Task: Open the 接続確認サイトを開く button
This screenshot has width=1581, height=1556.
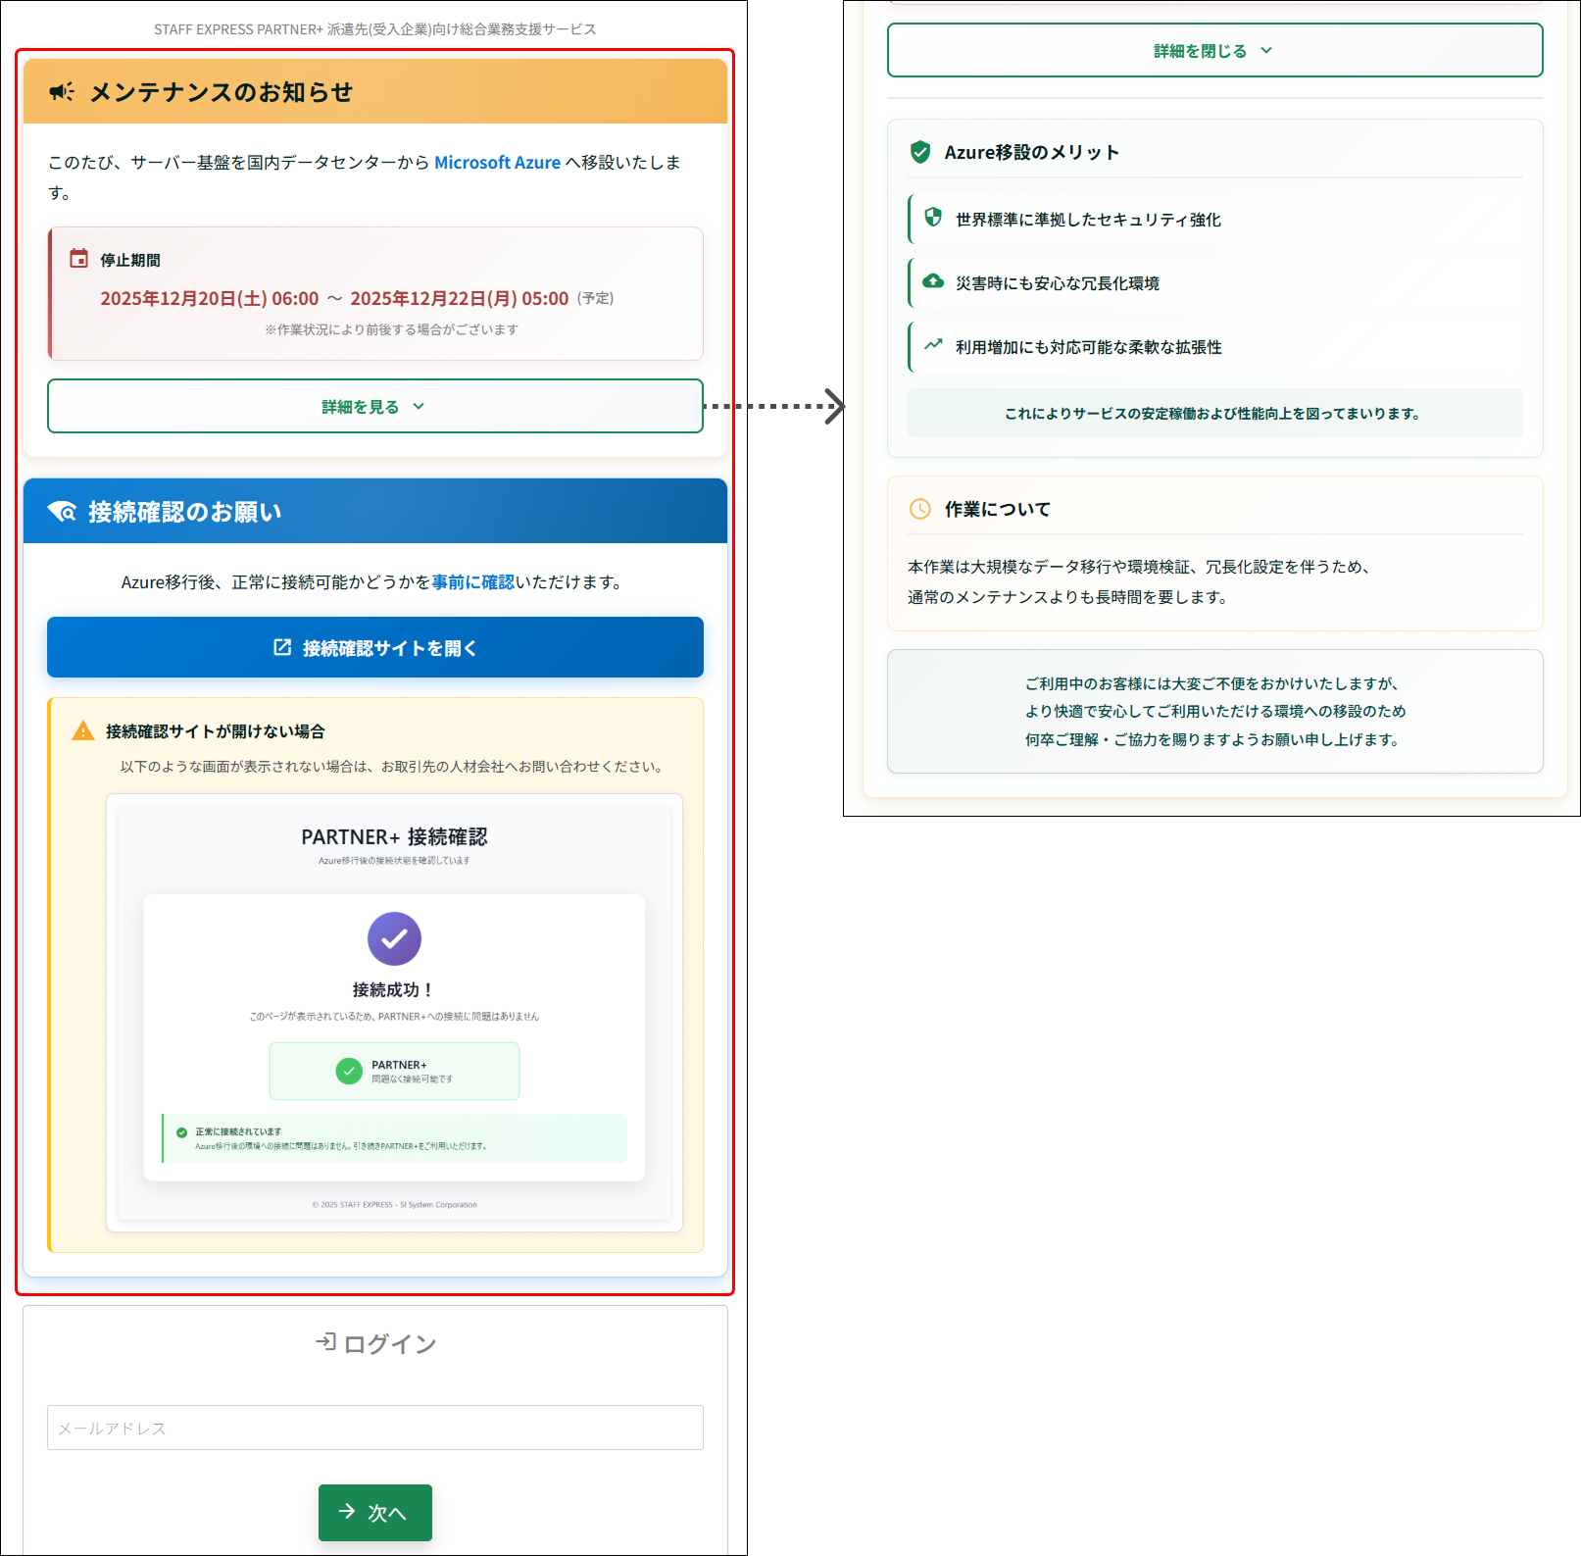Action: [x=375, y=648]
